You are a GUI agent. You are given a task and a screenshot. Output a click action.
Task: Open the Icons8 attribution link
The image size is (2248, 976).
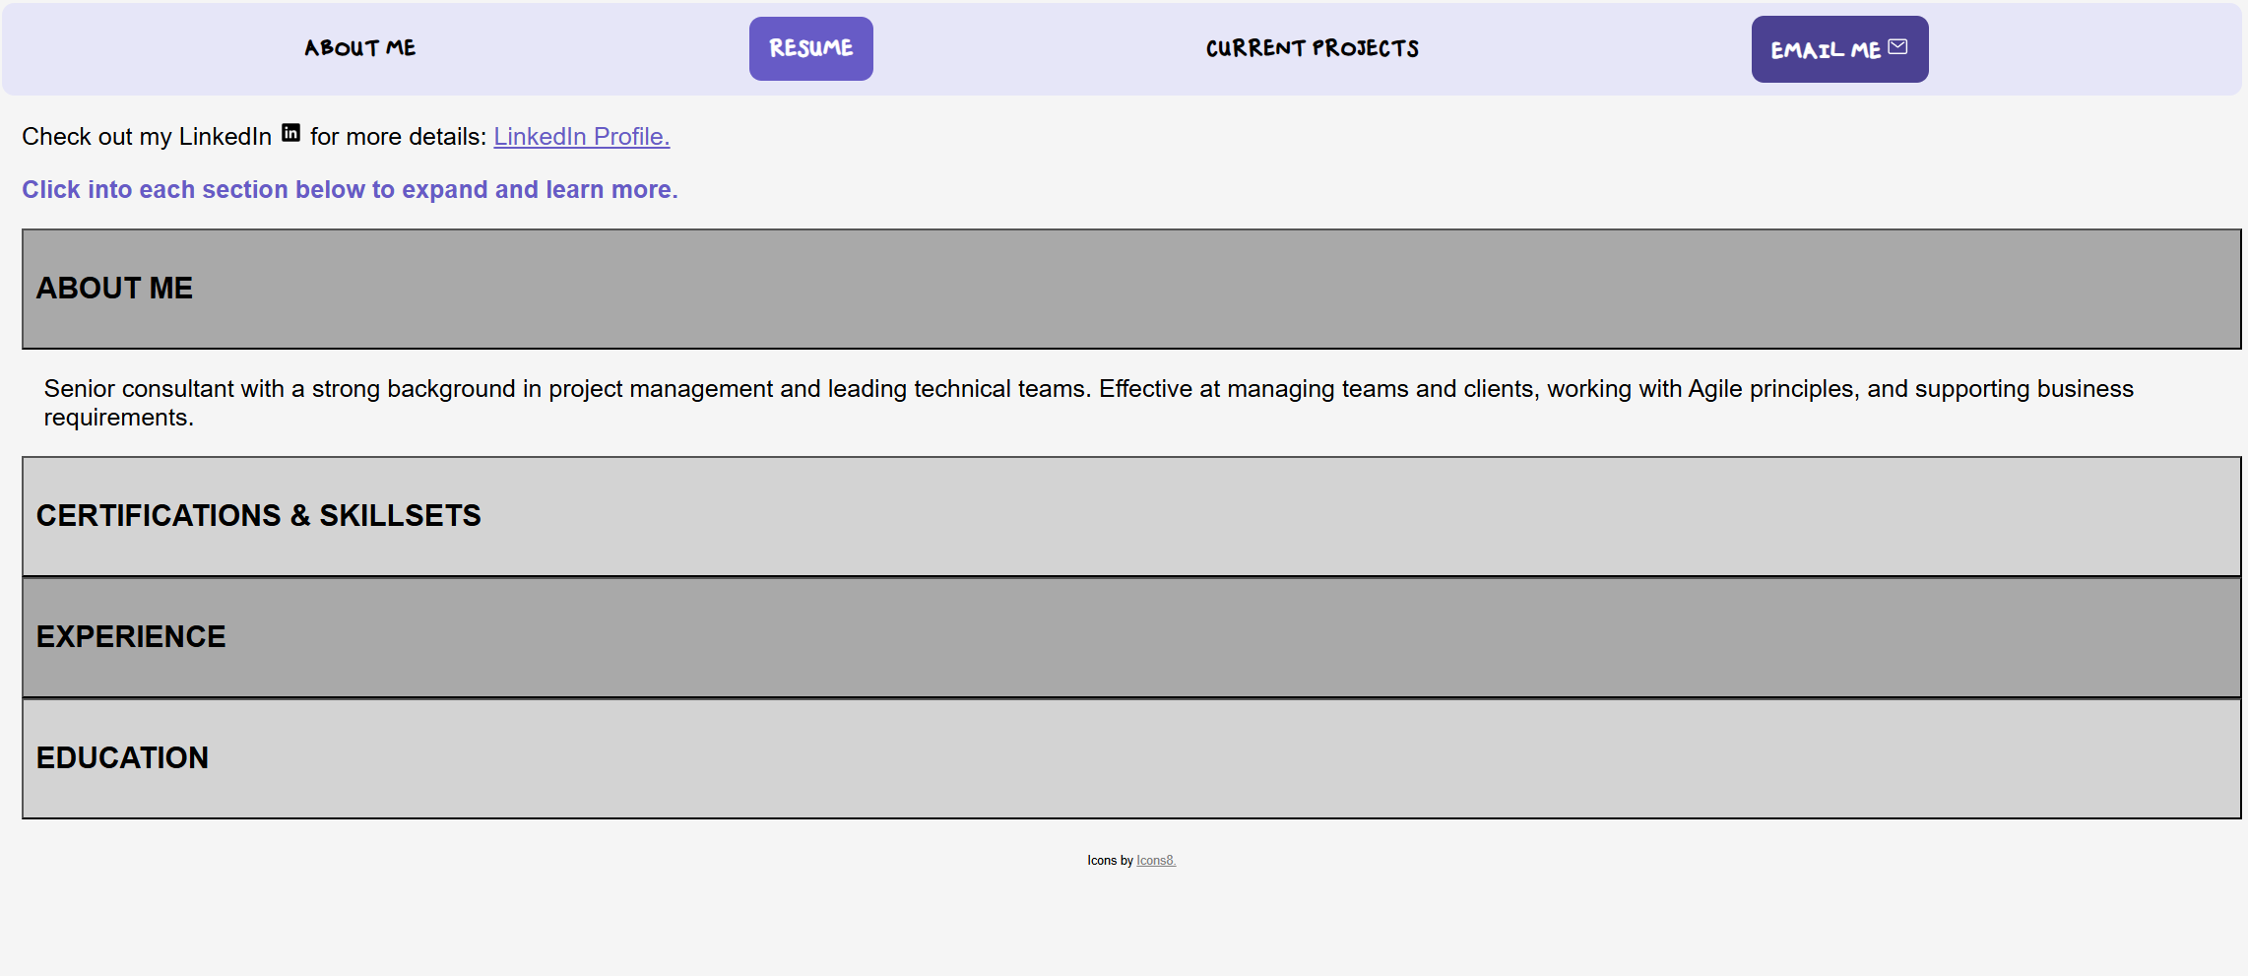point(1156,861)
